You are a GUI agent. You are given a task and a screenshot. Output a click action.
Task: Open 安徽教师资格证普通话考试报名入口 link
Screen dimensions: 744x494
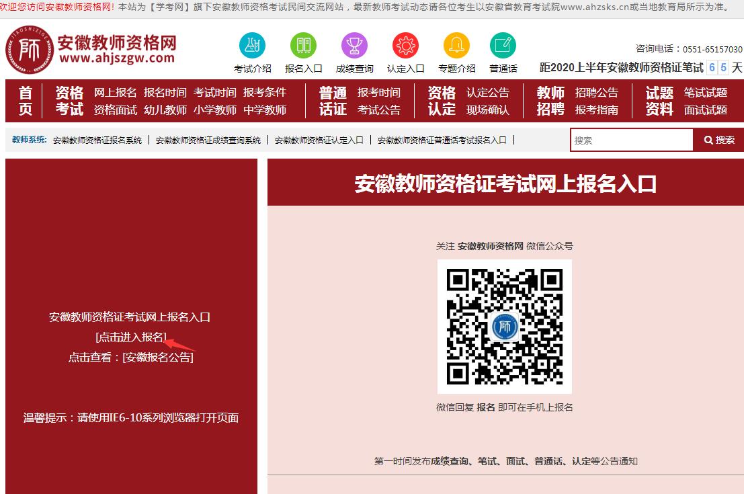(442, 140)
